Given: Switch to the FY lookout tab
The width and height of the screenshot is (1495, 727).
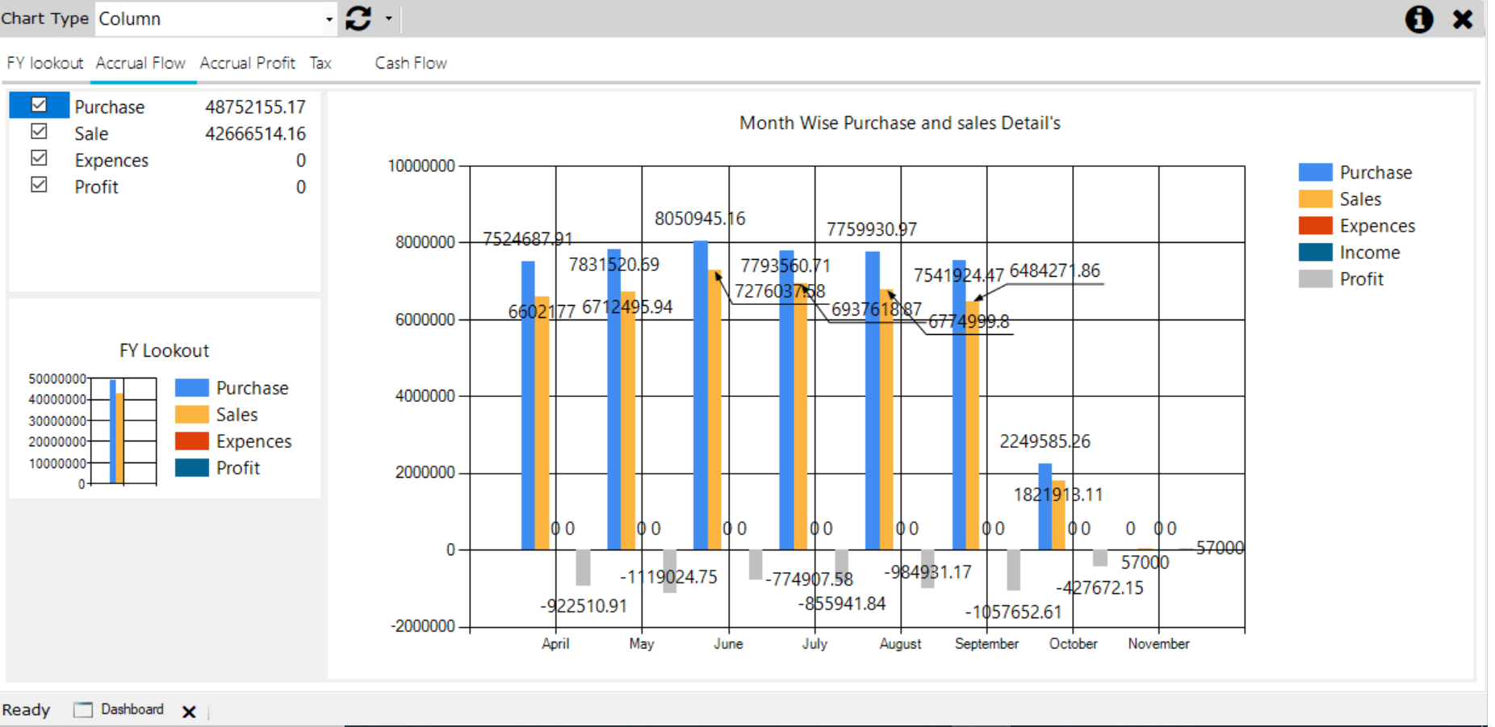Looking at the screenshot, I should point(44,63).
